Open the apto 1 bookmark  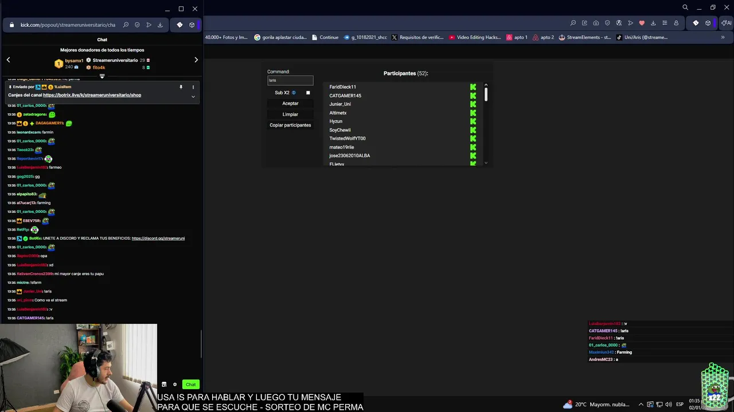pyautogui.click(x=517, y=37)
